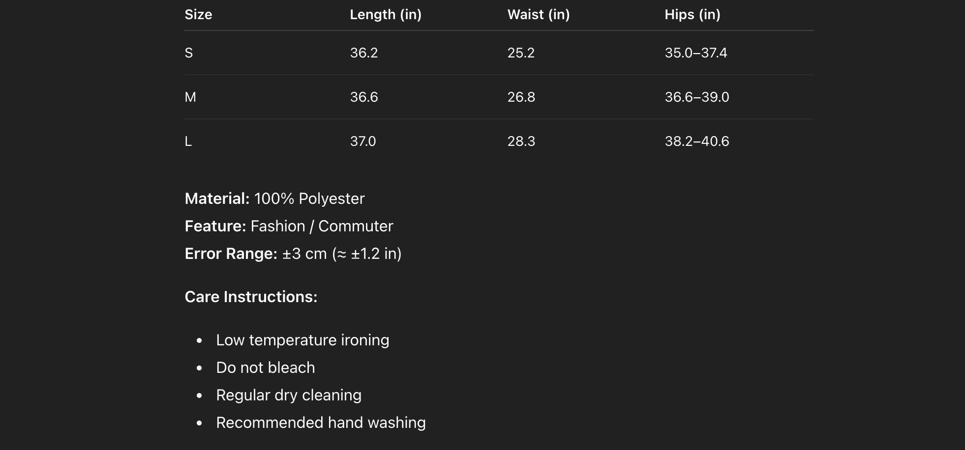
Task: Click the Recommended hand washing bullet
Action: [321, 423]
